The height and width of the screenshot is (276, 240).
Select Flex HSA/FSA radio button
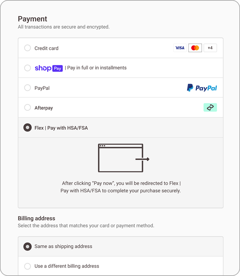click(28, 128)
